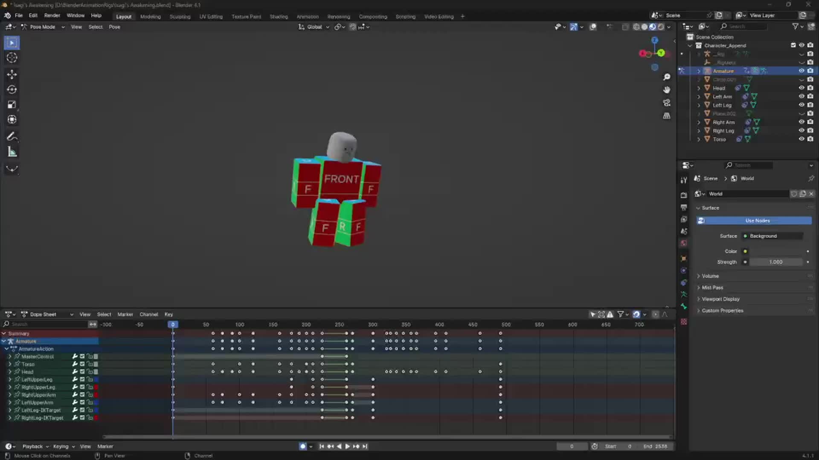This screenshot has height=460, width=819.
Task: Hide the Right Arm object in the outliner
Action: point(802,122)
